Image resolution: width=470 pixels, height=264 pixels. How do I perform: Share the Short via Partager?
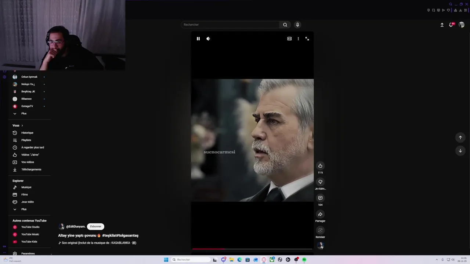pyautogui.click(x=320, y=214)
